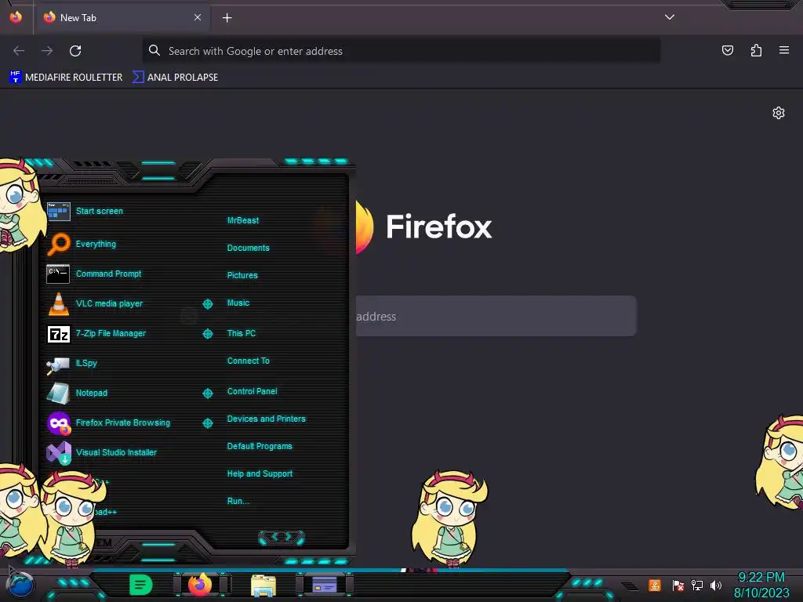Open the second bookmark in bookmarks toolbar
Image resolution: width=803 pixels, height=602 pixels.
[175, 78]
